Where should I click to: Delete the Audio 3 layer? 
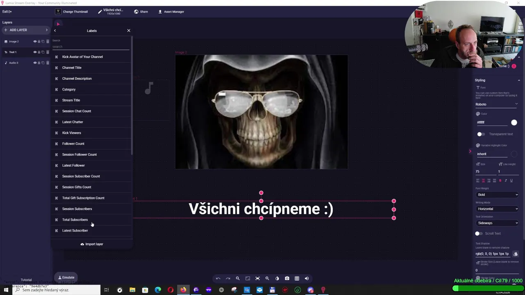[48, 63]
